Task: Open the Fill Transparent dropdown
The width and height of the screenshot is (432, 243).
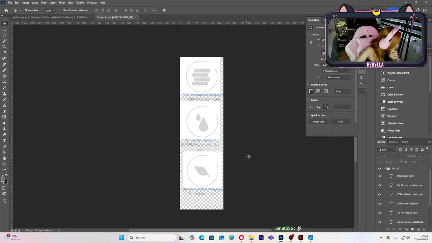Action: coord(339,77)
